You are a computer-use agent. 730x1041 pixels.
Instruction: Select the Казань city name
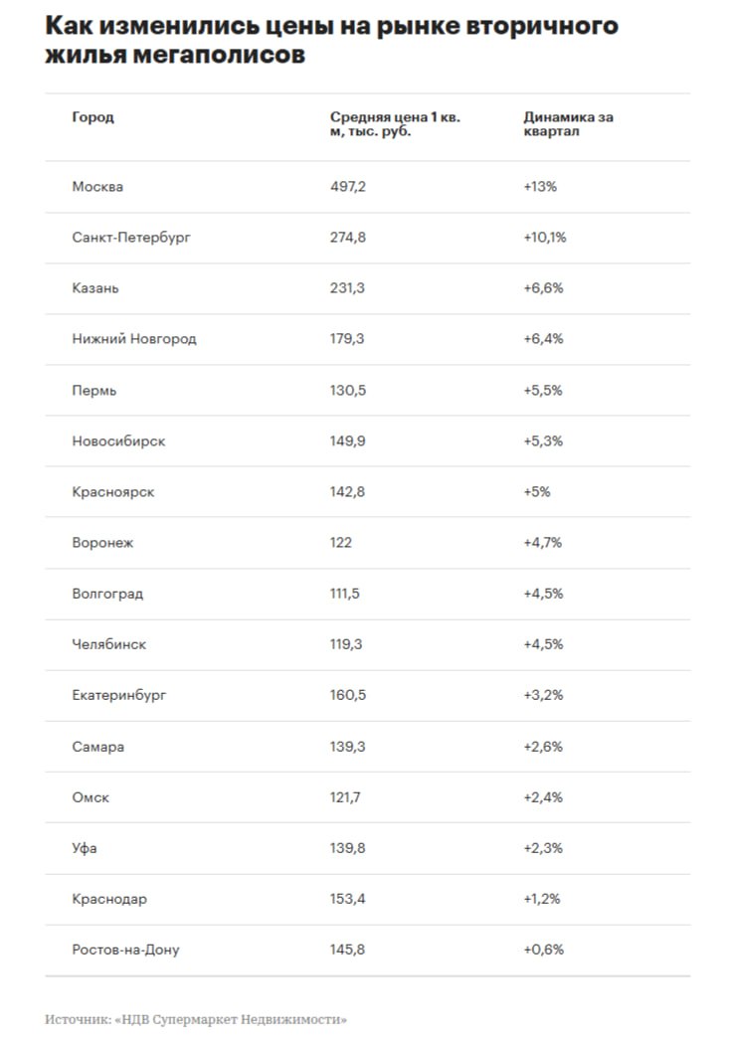[95, 288]
